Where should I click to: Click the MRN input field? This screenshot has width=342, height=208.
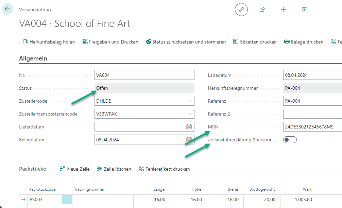click(312, 127)
